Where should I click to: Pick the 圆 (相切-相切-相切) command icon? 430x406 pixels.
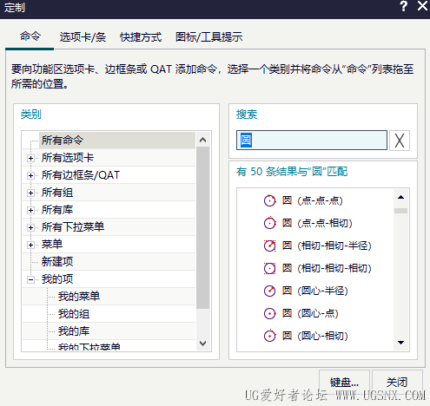[x=269, y=268]
